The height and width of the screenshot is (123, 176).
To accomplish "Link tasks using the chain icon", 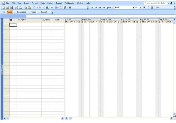I will coord(52,8).
